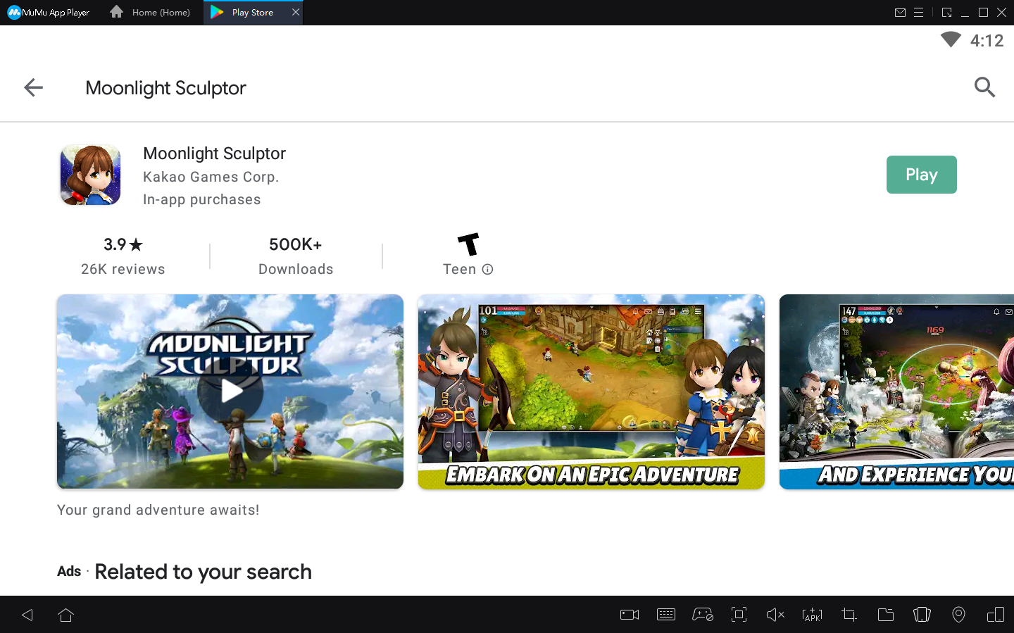Show Teen rating info icon
The image size is (1014, 633).
487,269
